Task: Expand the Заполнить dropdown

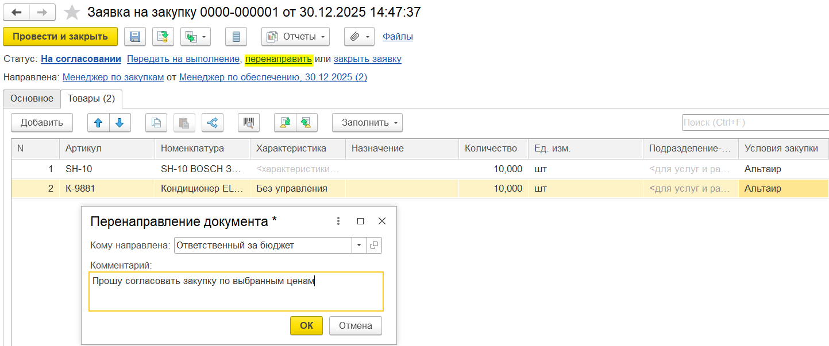Action: click(x=367, y=122)
